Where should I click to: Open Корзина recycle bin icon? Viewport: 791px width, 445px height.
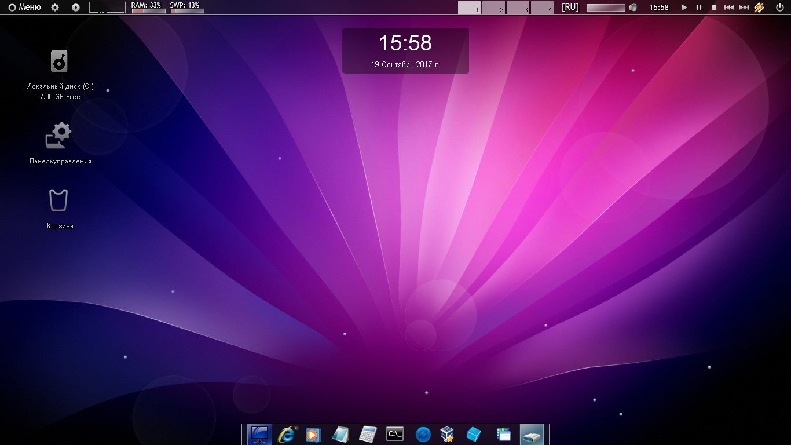click(x=58, y=200)
